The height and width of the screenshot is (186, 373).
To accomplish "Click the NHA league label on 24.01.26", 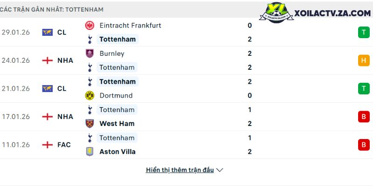I will [x=65, y=60].
